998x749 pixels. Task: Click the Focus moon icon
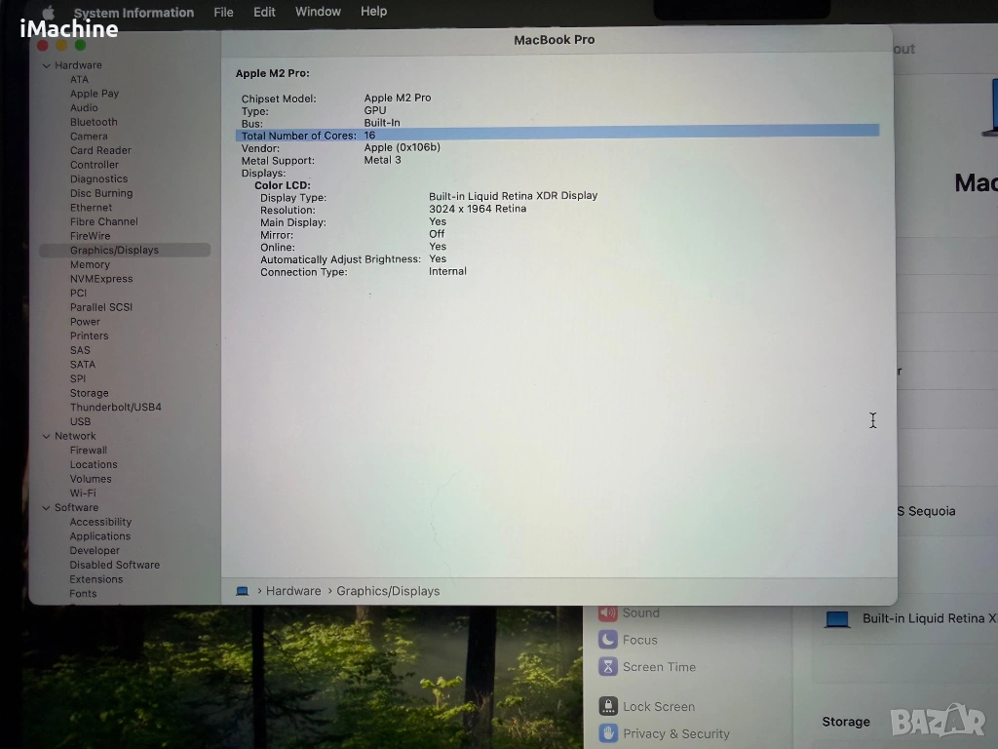[608, 640]
